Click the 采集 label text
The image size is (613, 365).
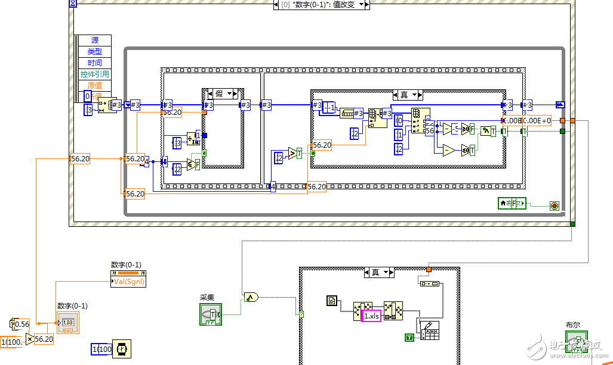tap(207, 298)
